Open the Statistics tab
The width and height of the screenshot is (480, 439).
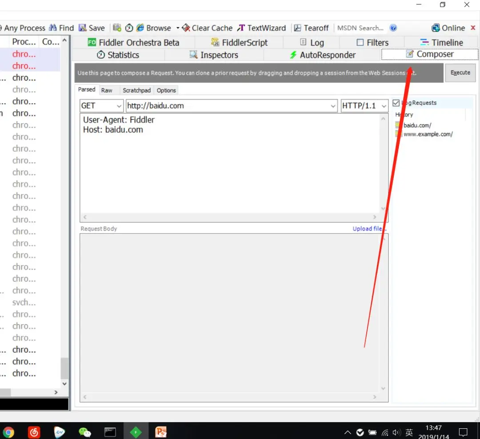point(118,55)
